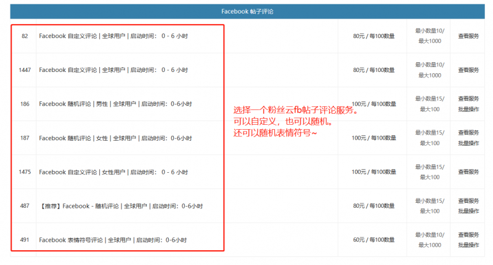This screenshot has height=265, width=493.
Task: Select service ID number 186
Action: [x=25, y=104]
